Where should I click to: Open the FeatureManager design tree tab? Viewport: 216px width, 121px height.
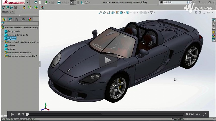[x=4, y=19]
